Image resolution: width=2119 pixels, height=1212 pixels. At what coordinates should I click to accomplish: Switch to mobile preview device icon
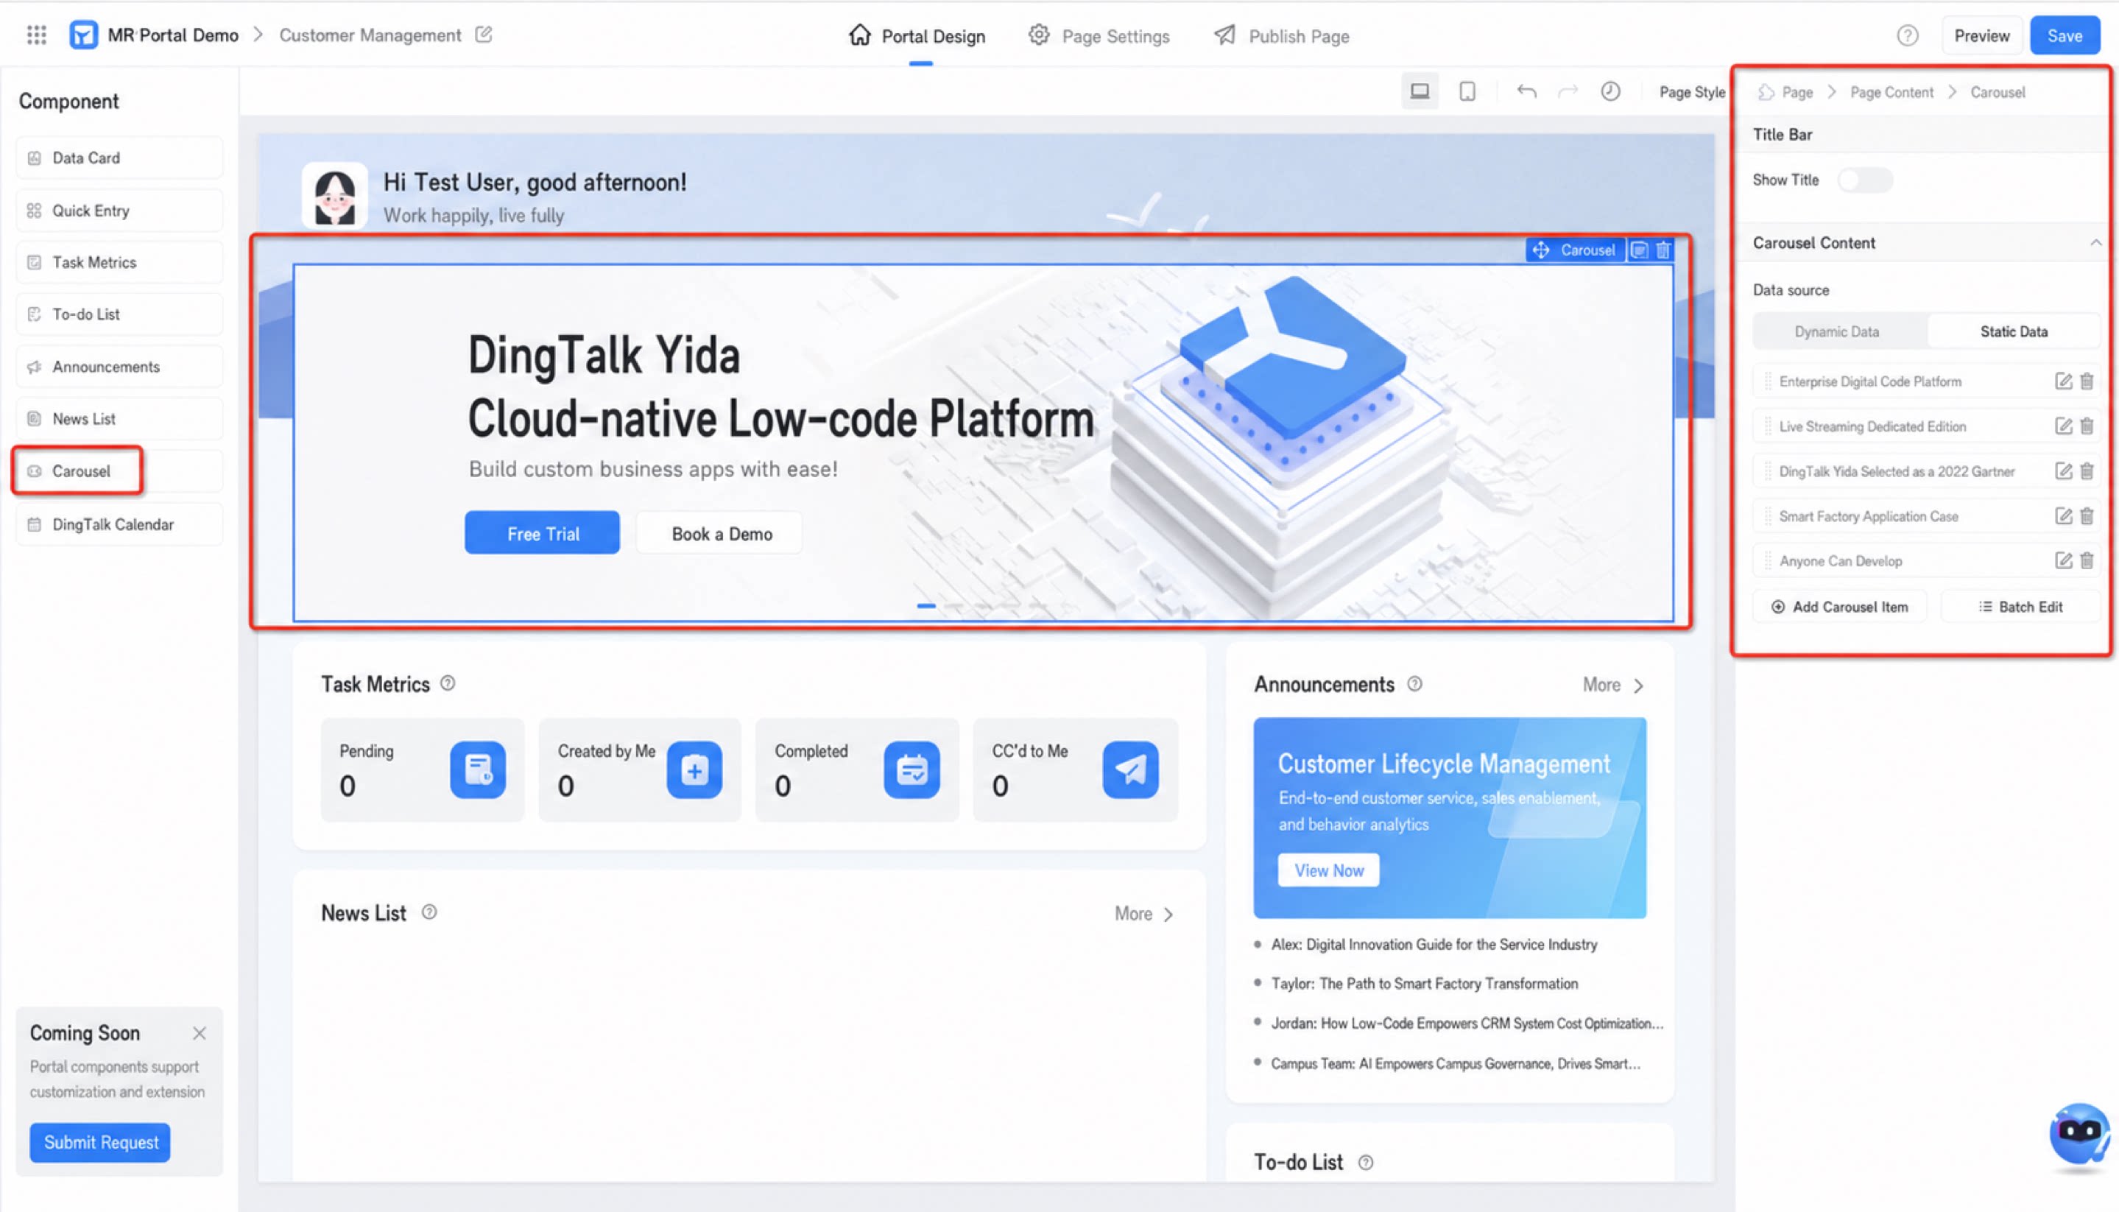[1467, 91]
